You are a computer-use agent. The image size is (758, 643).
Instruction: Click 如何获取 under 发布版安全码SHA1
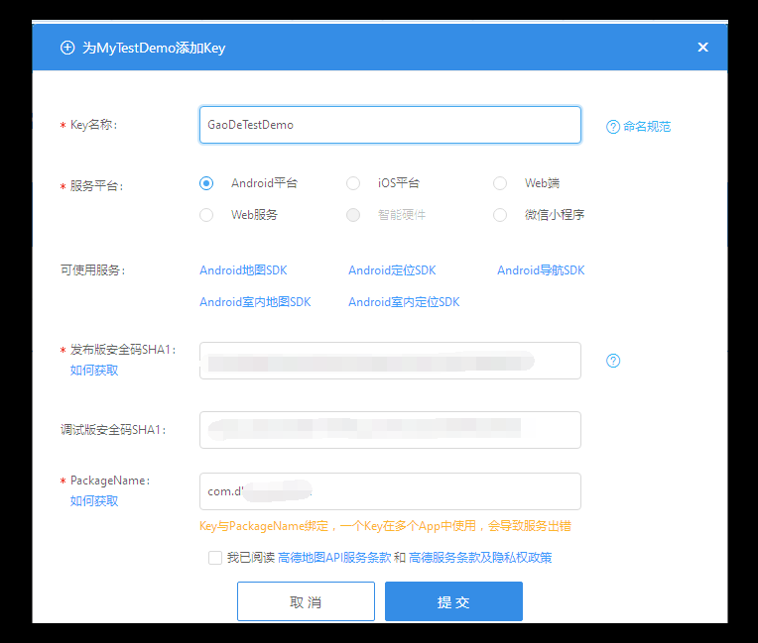point(94,371)
